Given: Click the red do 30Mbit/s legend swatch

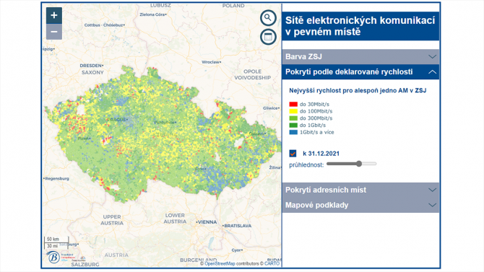Looking at the screenshot, I should [293, 104].
